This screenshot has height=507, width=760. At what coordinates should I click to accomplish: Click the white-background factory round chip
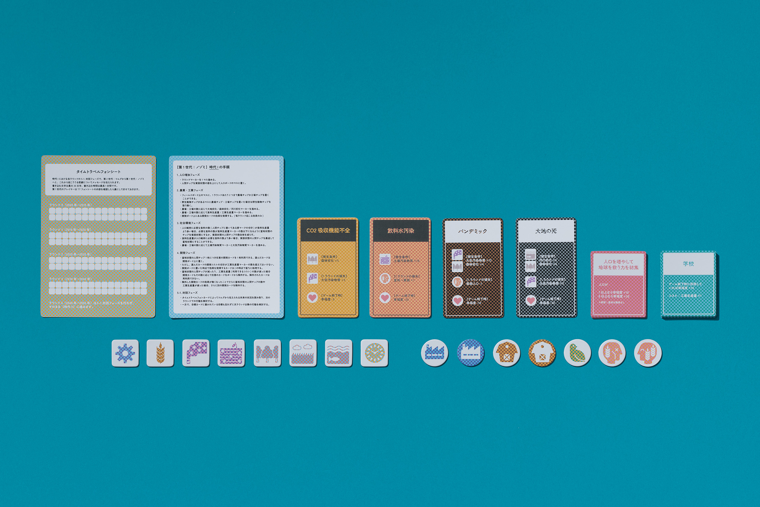[435, 353]
